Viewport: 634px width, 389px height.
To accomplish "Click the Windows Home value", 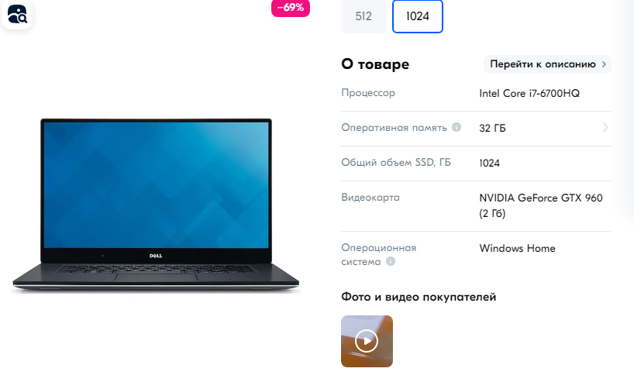I will point(517,248).
